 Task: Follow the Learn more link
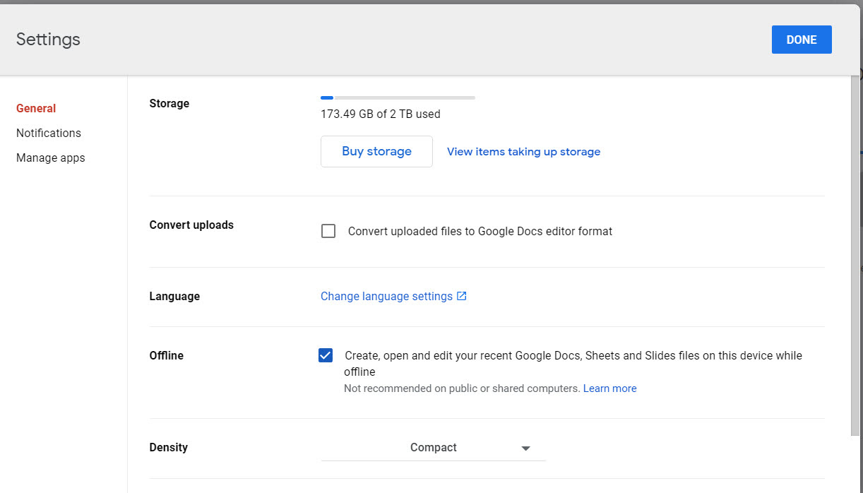tap(609, 388)
